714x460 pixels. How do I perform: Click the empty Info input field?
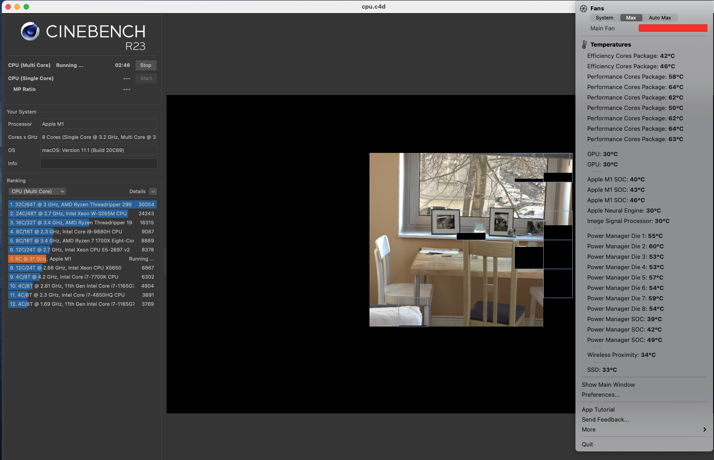coord(99,163)
